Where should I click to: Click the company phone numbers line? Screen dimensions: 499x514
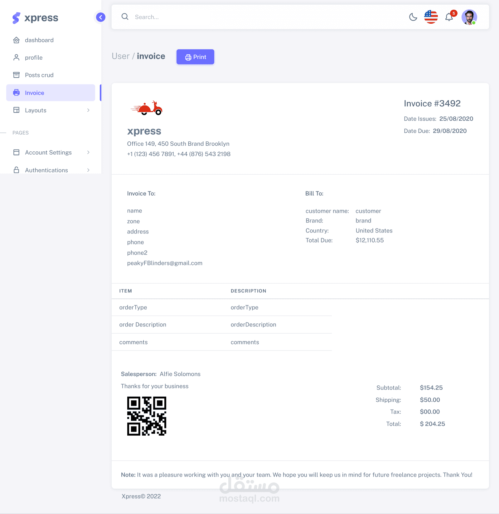pos(179,154)
